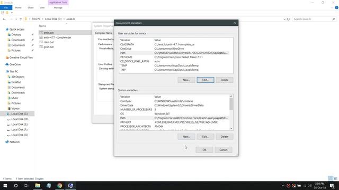Click Delete under system variables
This screenshot has height=190, width=339.
[x=225, y=137]
